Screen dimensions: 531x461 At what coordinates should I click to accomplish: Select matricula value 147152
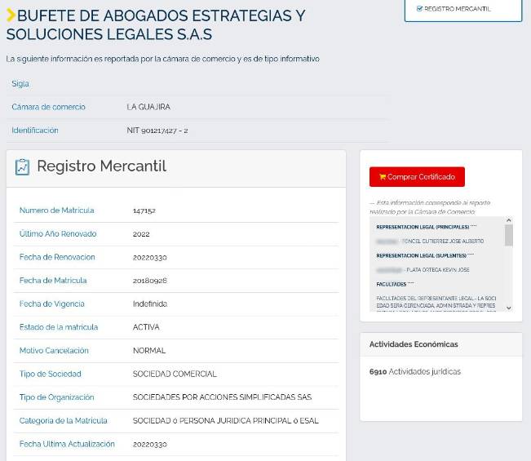(x=144, y=211)
